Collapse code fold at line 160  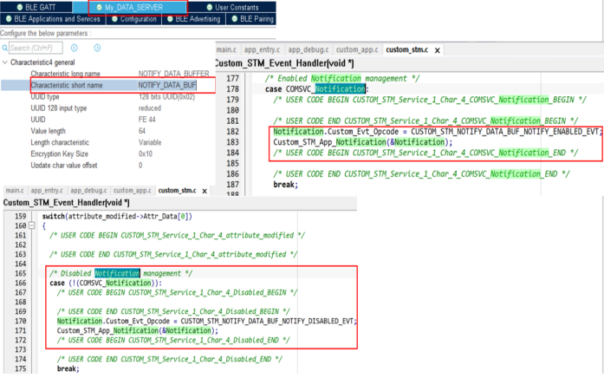33,225
